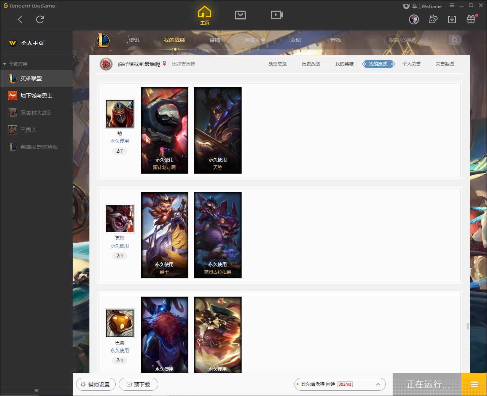Click the 预下载 button
The width and height of the screenshot is (487, 396).
point(138,385)
